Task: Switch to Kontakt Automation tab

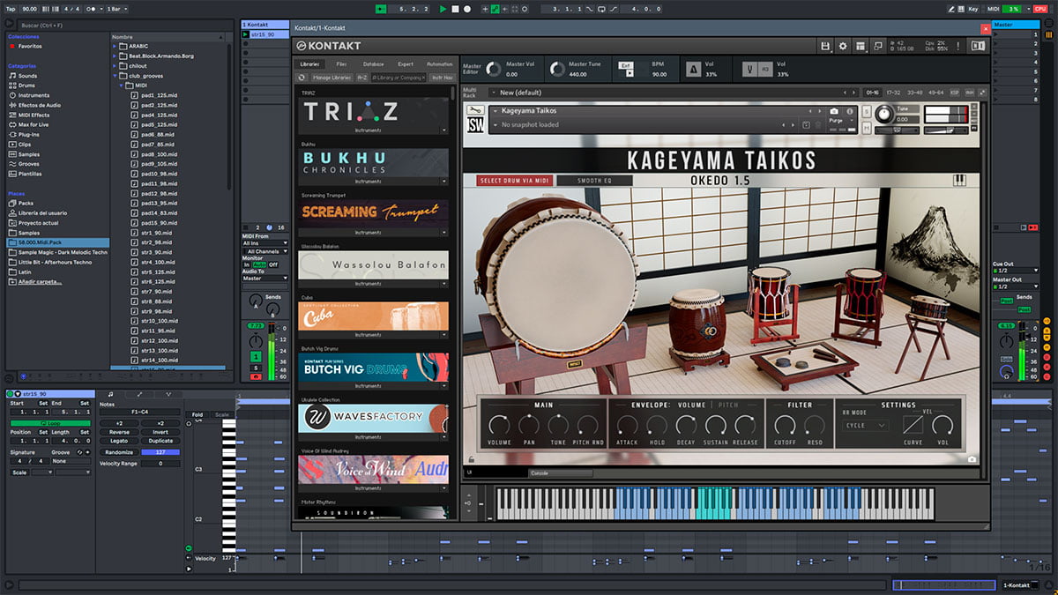Action: click(x=439, y=64)
